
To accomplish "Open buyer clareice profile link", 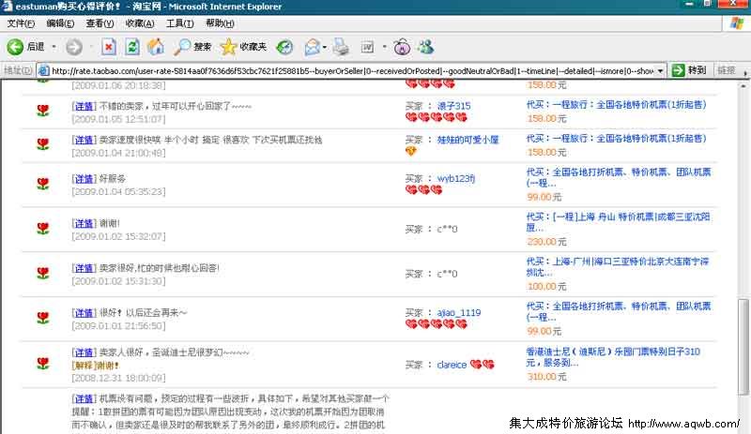I will tap(452, 365).
